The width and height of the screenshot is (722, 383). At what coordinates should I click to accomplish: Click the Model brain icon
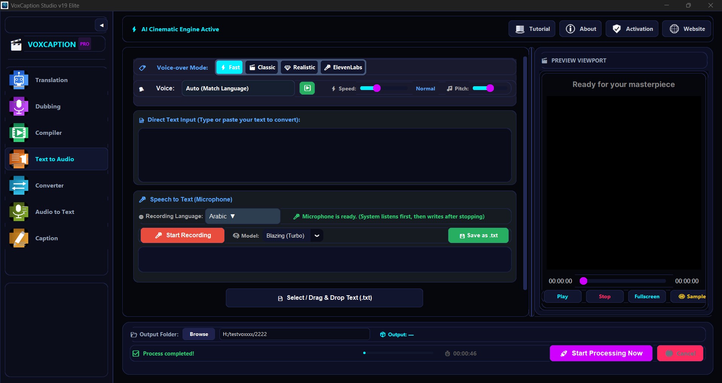point(236,236)
